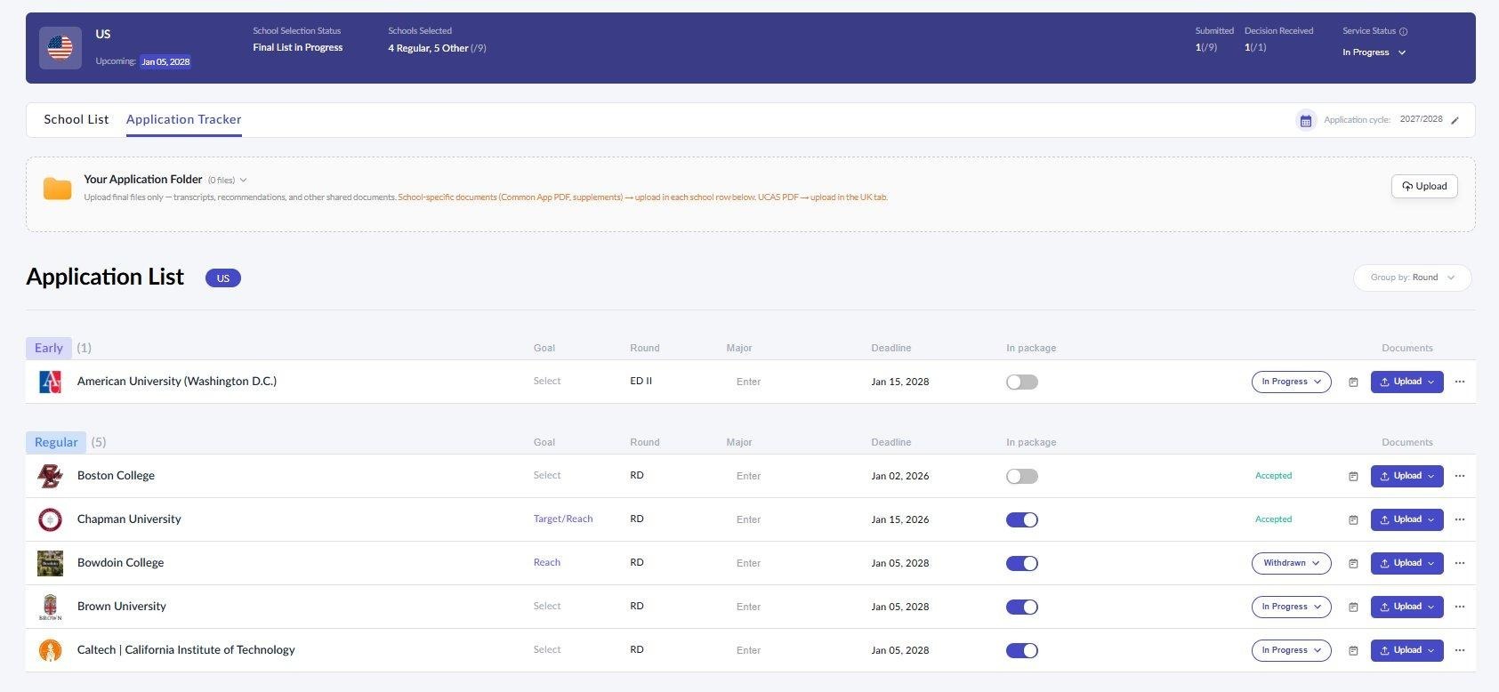The width and height of the screenshot is (1499, 692).
Task: Open notes icon for Brown University row
Action: click(x=1353, y=607)
